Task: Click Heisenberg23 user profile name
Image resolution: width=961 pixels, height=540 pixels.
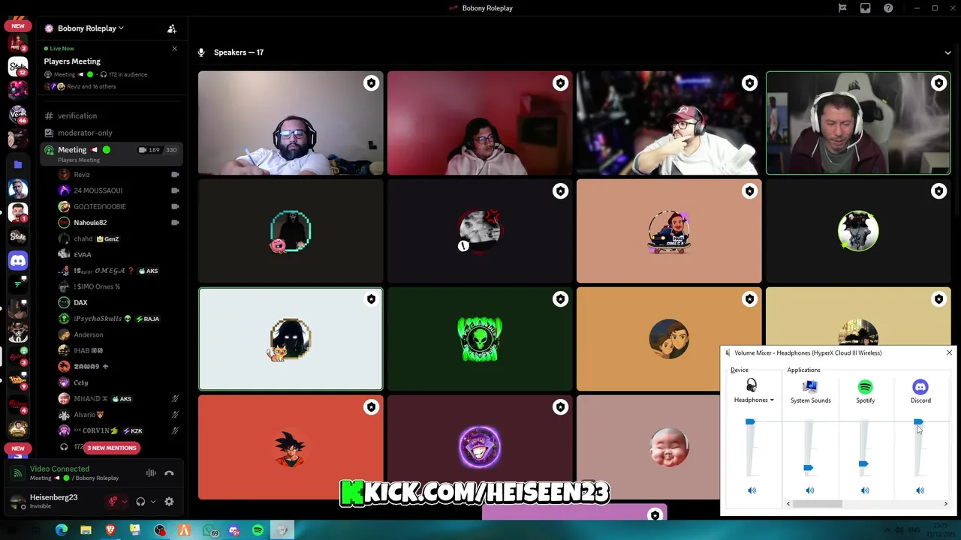Action: [53, 497]
